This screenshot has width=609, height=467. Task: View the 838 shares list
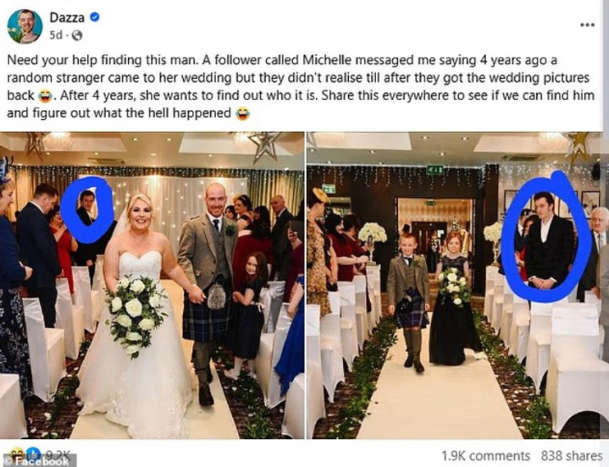[572, 455]
